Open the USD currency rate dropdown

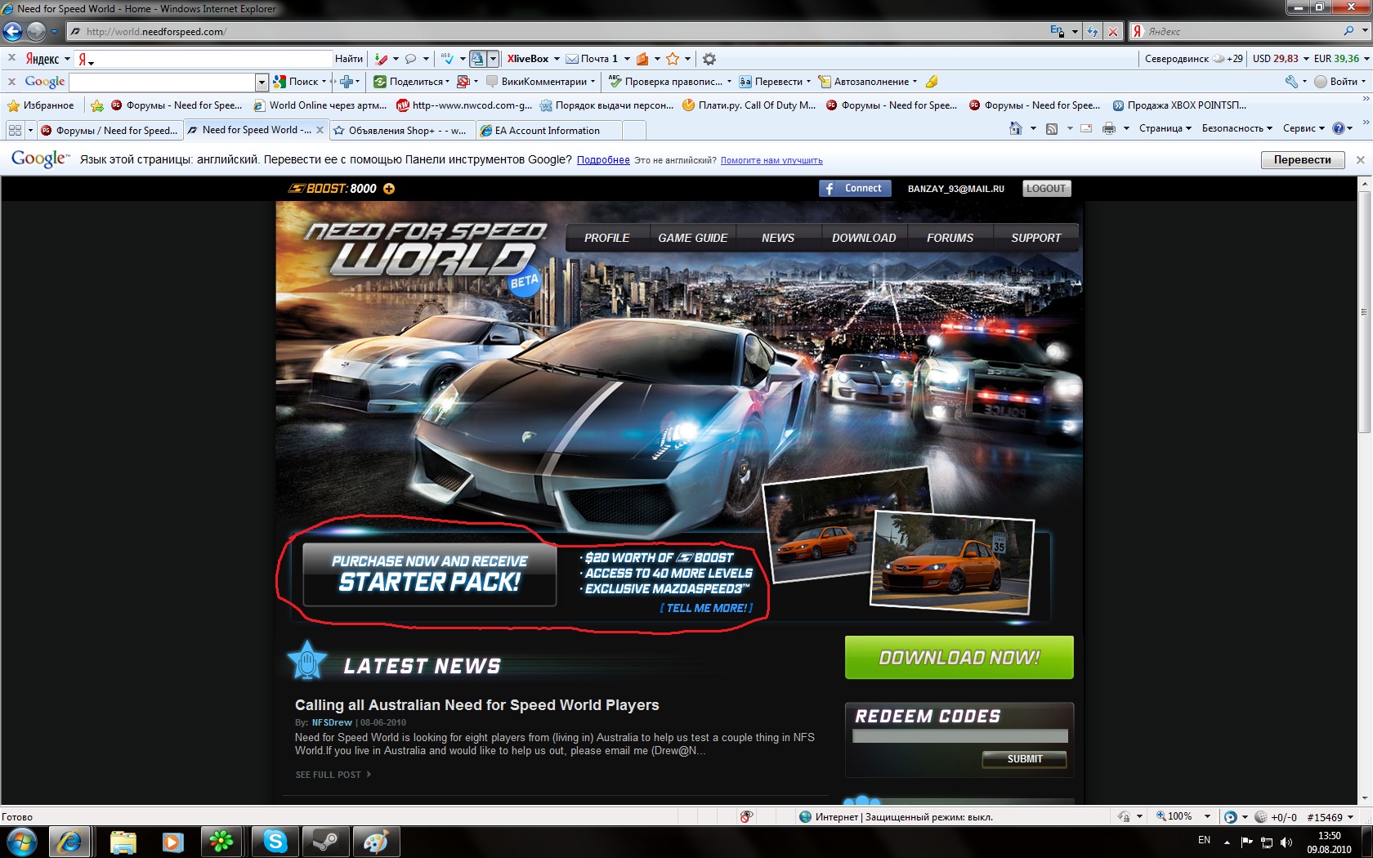tap(1306, 59)
